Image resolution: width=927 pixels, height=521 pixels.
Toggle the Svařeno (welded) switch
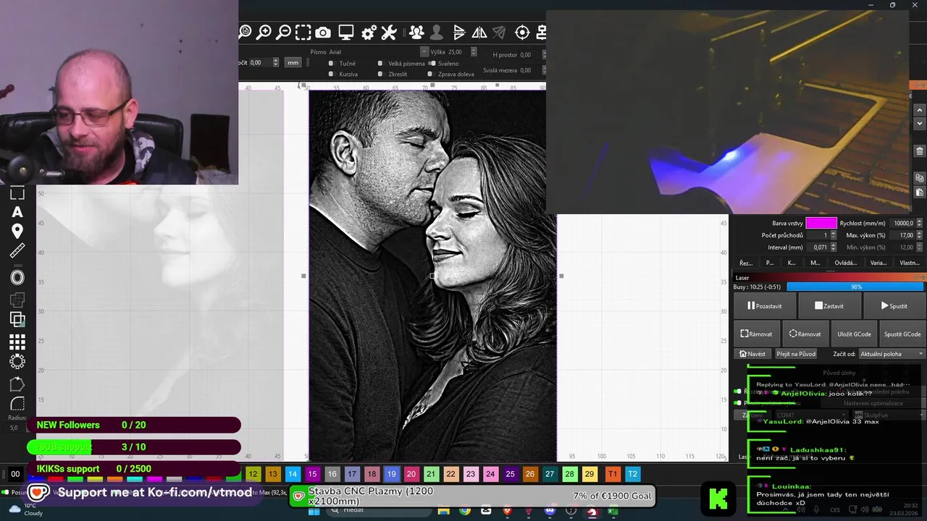[431, 64]
